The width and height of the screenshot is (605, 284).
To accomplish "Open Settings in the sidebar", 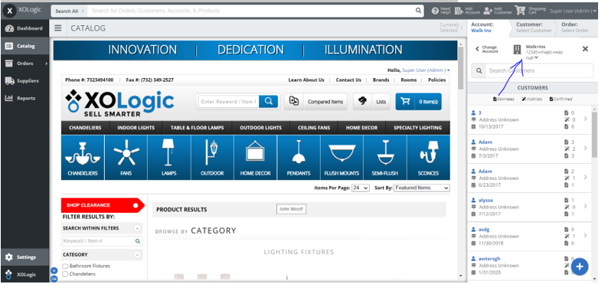I will pyautogui.click(x=25, y=257).
